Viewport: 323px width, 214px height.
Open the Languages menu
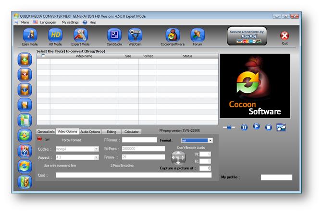pyautogui.click(x=48, y=22)
